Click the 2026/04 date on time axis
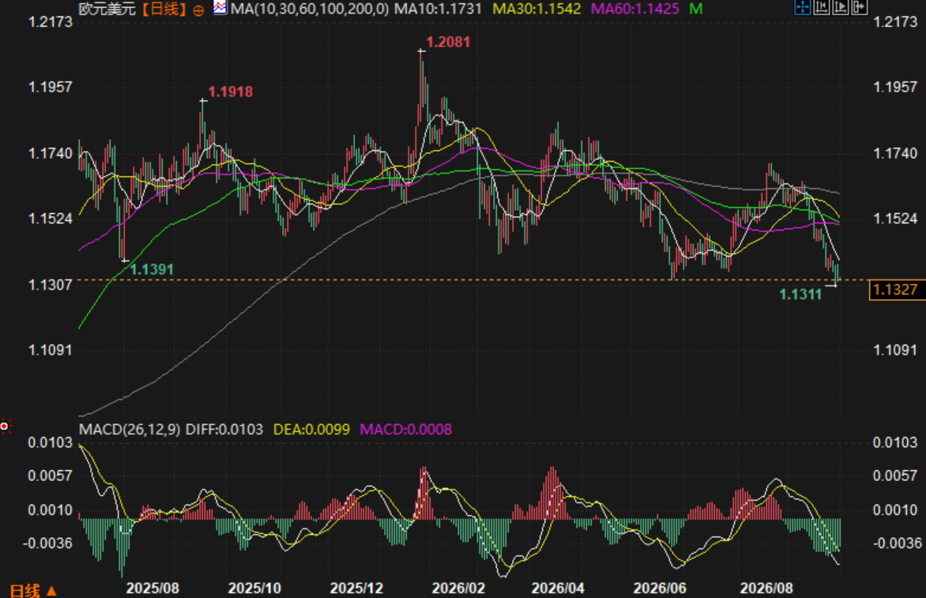Screen dimensions: 926x598 [x=558, y=589]
